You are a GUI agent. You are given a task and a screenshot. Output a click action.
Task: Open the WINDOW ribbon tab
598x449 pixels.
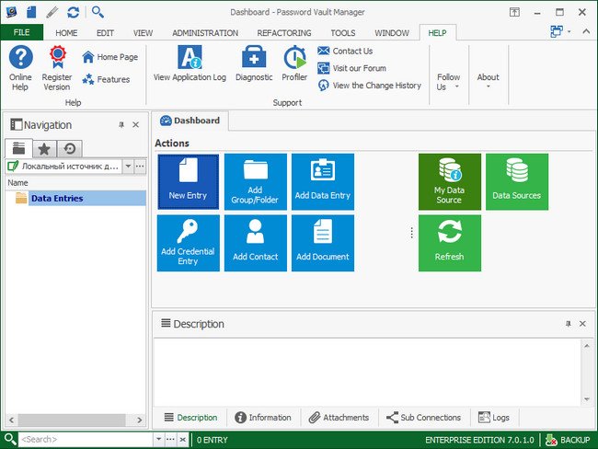(x=392, y=33)
